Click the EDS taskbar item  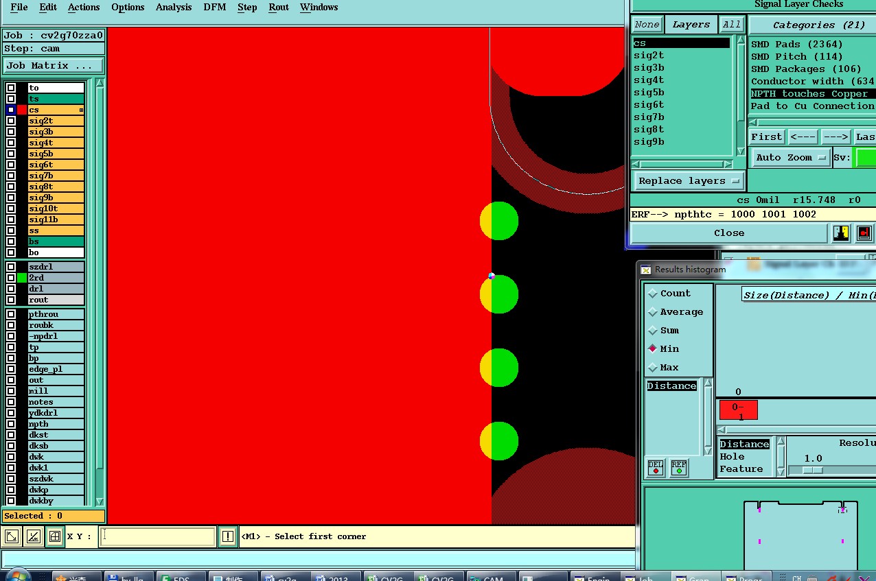point(181,578)
